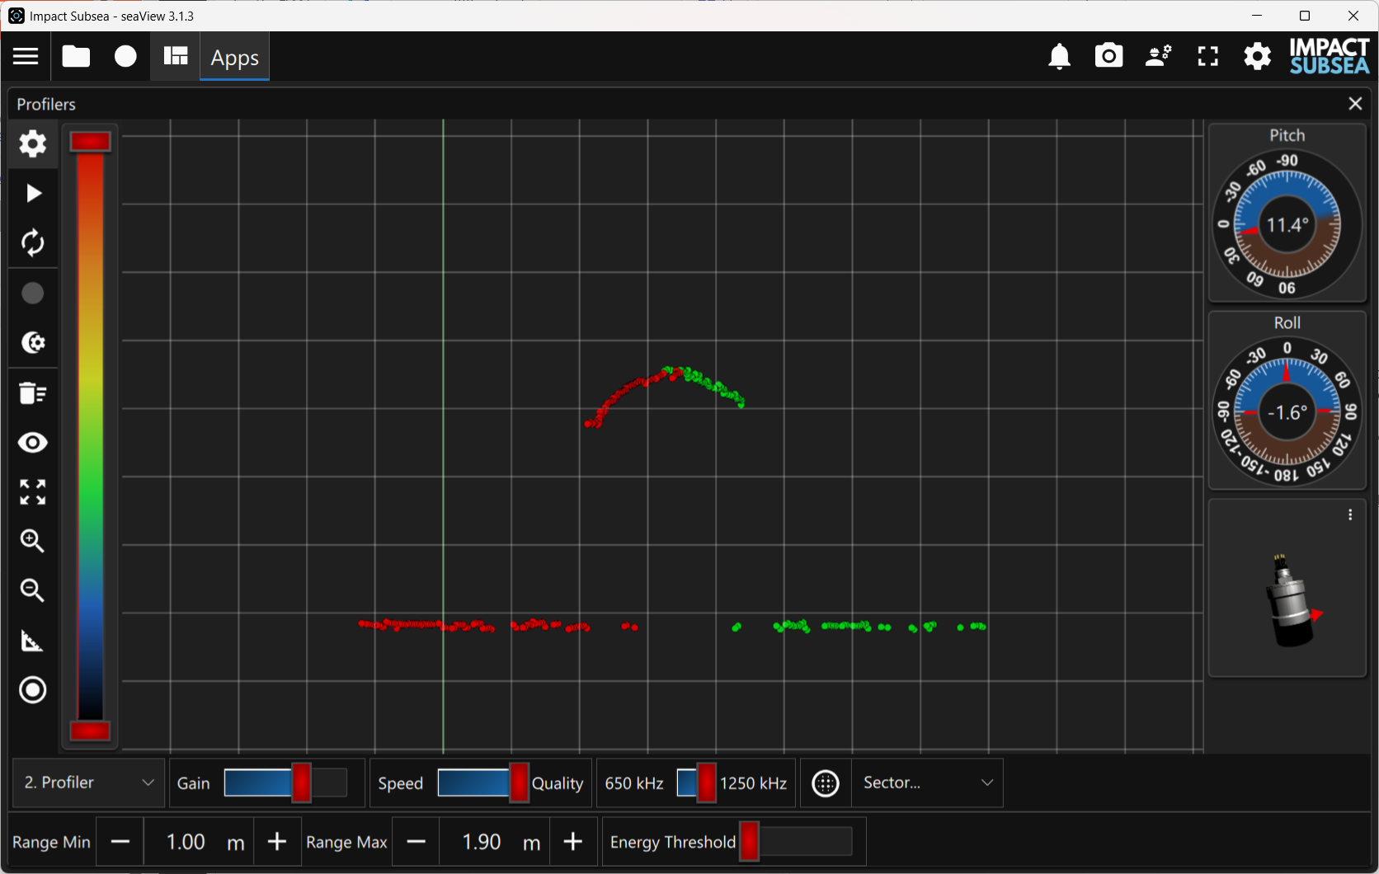The width and height of the screenshot is (1379, 874).
Task: Toggle visibility with the eye icon
Action: pos(33,443)
